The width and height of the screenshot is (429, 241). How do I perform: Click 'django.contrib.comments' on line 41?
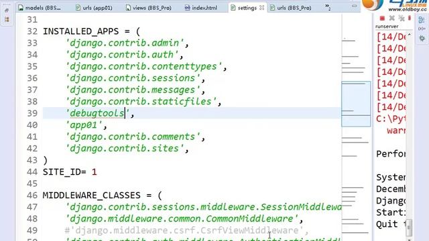(133, 137)
